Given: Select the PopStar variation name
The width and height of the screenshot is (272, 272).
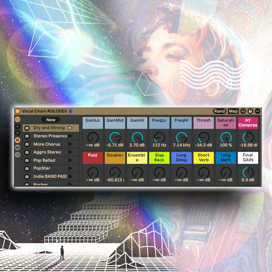Looking at the screenshot, I should tap(42, 168).
